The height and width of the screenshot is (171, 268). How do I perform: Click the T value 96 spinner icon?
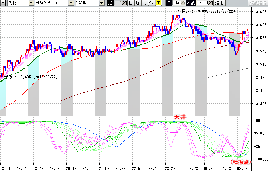183,3
